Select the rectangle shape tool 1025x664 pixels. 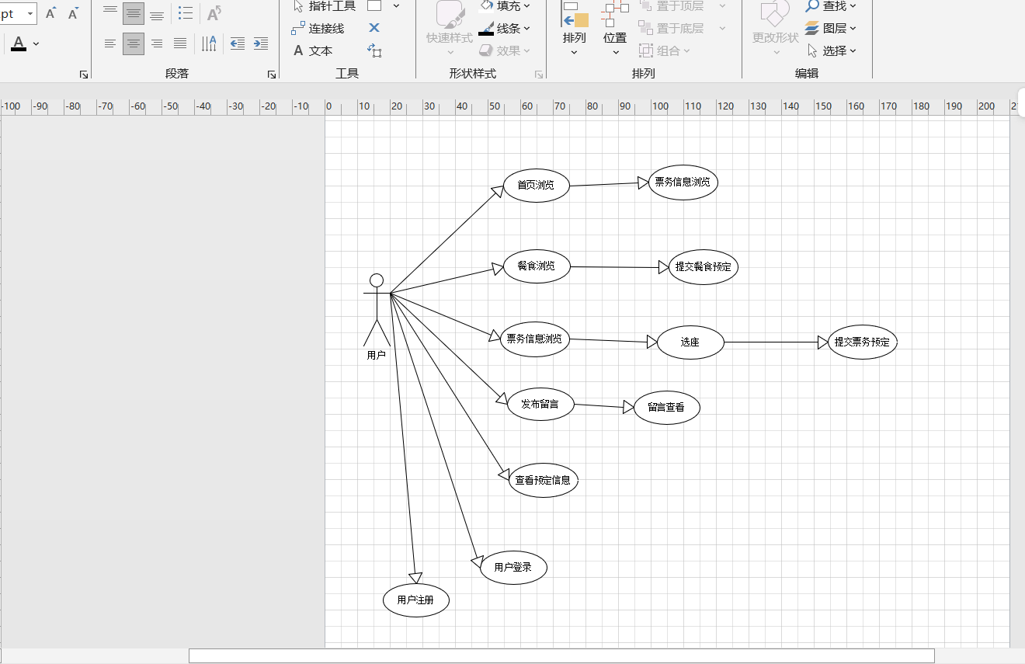point(374,5)
